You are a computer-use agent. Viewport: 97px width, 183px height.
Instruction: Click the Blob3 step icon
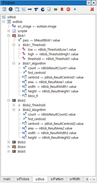14,142
